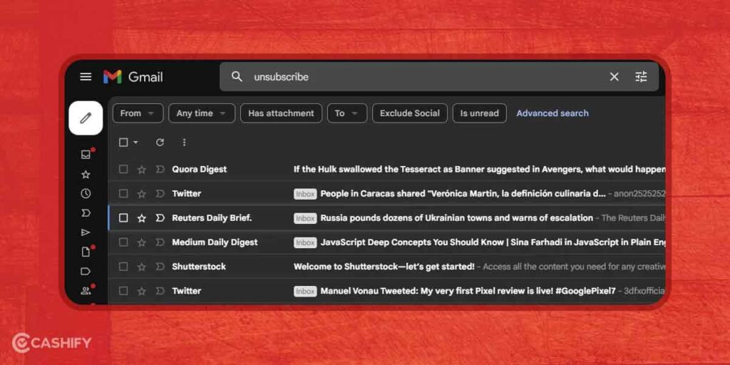Viewport: 730px width, 365px height.
Task: Open Categories label icon in sidebar
Action: [86, 272]
